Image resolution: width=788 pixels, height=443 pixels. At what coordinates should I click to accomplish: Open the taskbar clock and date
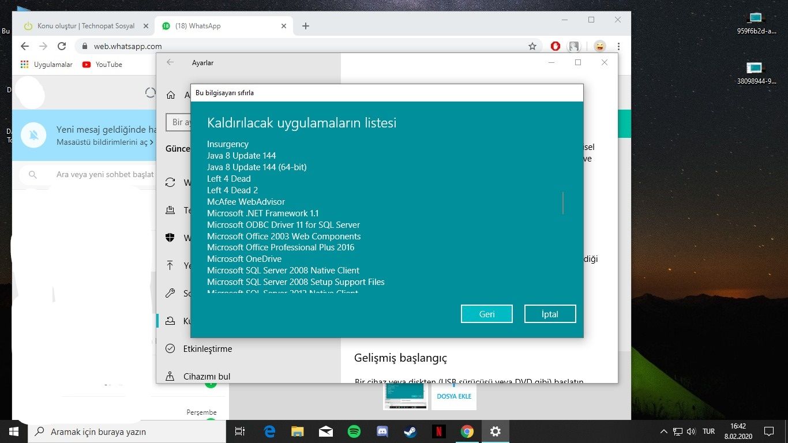(738, 431)
